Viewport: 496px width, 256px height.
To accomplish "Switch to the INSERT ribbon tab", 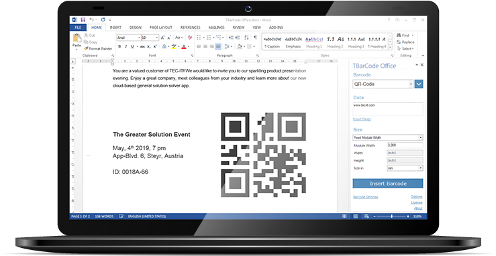I will pyautogui.click(x=115, y=27).
